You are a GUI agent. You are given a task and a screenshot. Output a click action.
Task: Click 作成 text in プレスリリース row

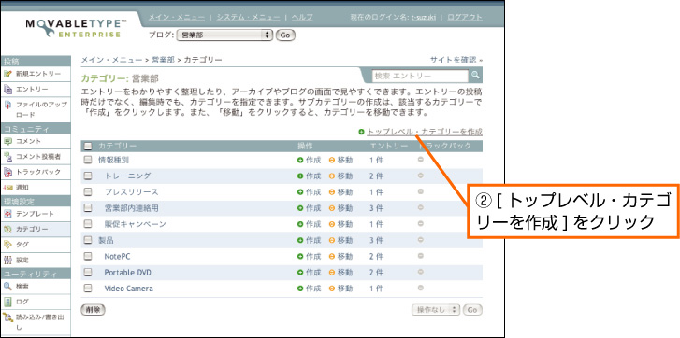[x=313, y=192]
